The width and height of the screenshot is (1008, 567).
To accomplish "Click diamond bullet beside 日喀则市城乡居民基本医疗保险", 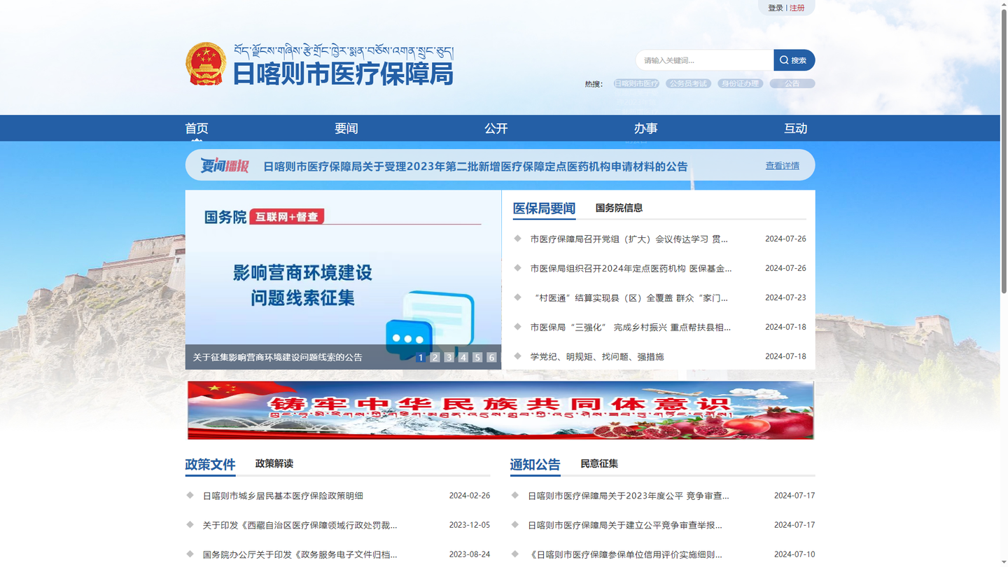I will point(190,495).
